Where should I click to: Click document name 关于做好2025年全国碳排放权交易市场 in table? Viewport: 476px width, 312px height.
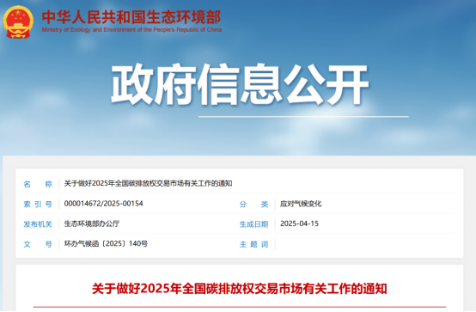click(148, 183)
